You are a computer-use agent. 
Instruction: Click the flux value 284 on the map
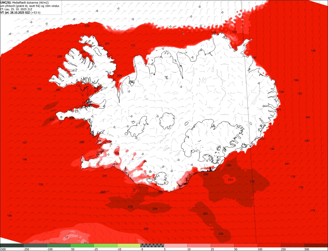tap(229, 165)
